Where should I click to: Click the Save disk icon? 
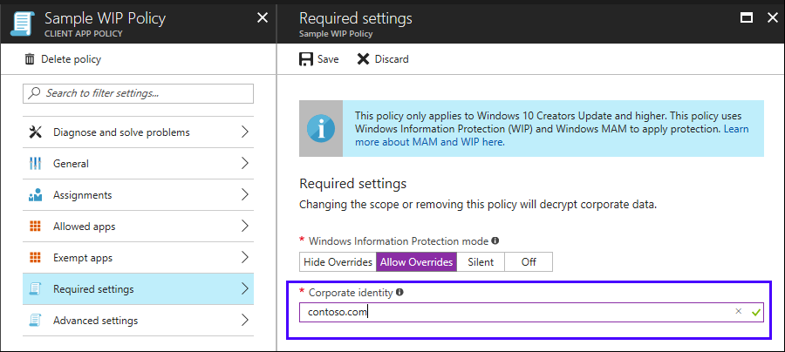pyautogui.click(x=306, y=59)
